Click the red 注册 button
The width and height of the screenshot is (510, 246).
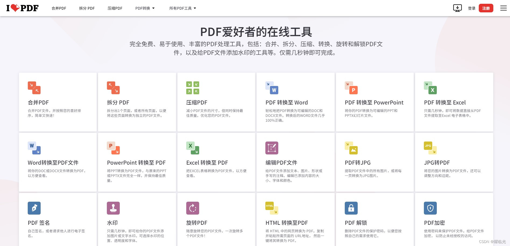click(486, 8)
